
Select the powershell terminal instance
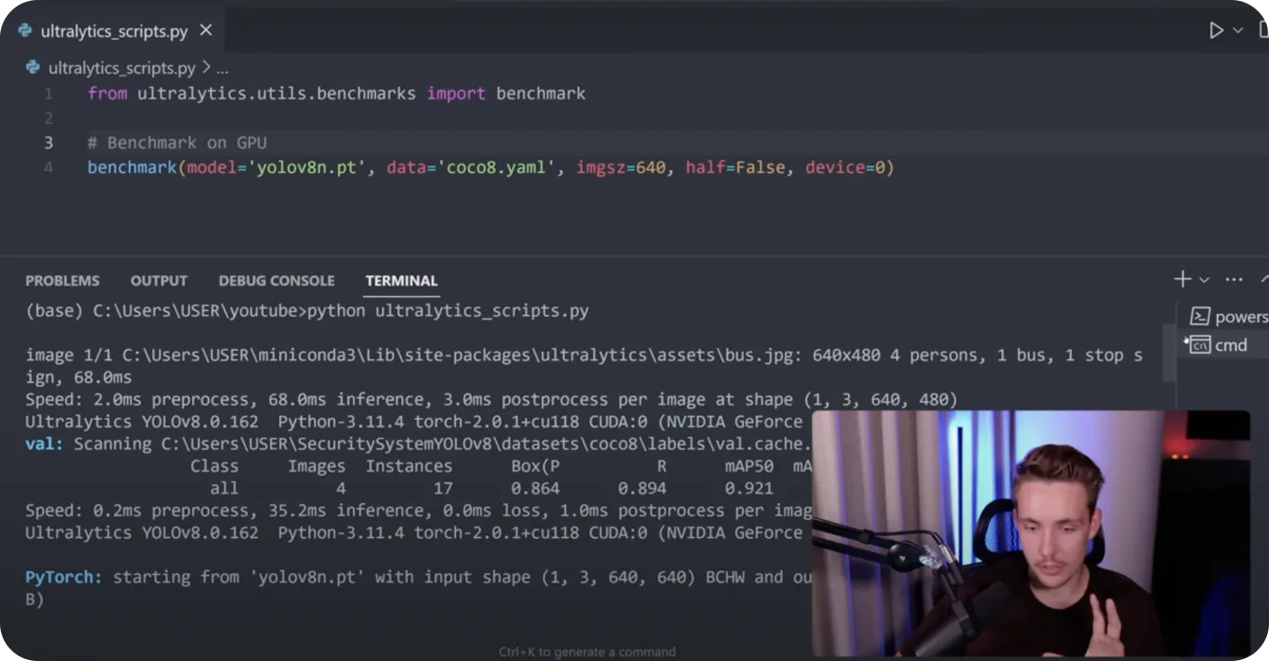tap(1229, 317)
